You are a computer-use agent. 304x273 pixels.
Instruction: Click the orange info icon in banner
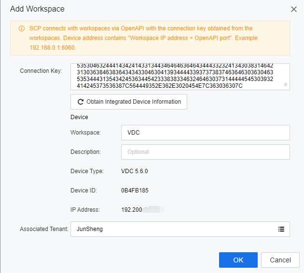coord(22,28)
